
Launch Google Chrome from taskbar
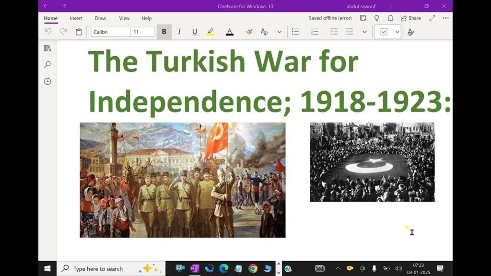(x=253, y=268)
